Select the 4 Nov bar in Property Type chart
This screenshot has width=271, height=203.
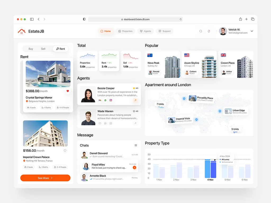[x=210, y=169]
